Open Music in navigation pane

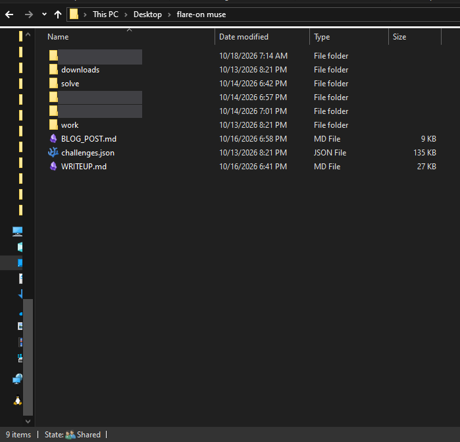[21, 314]
